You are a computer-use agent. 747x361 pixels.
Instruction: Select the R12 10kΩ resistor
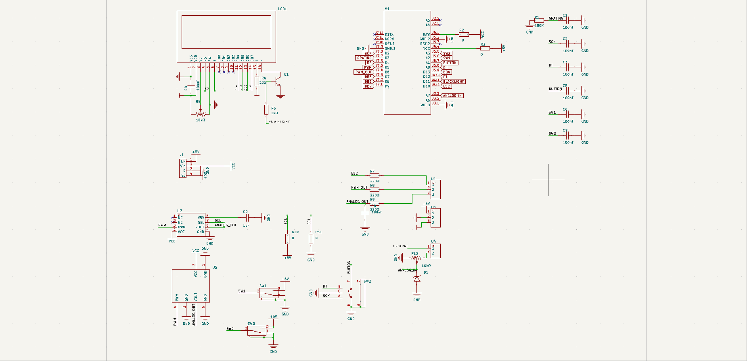(416, 258)
